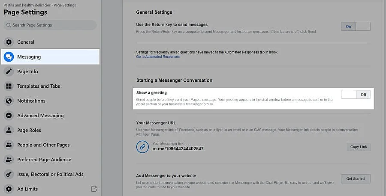Enable the Show a greeting toggle
Image resolution: width=386 pixels, height=196 pixels.
tap(356, 95)
